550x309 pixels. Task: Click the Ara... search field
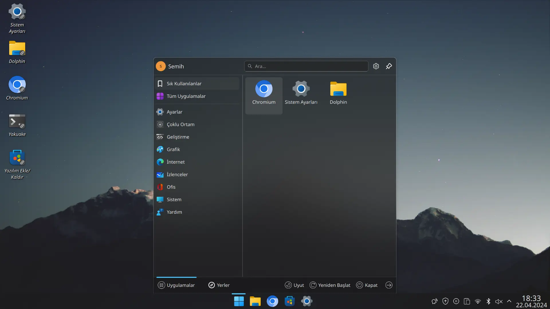click(x=306, y=66)
